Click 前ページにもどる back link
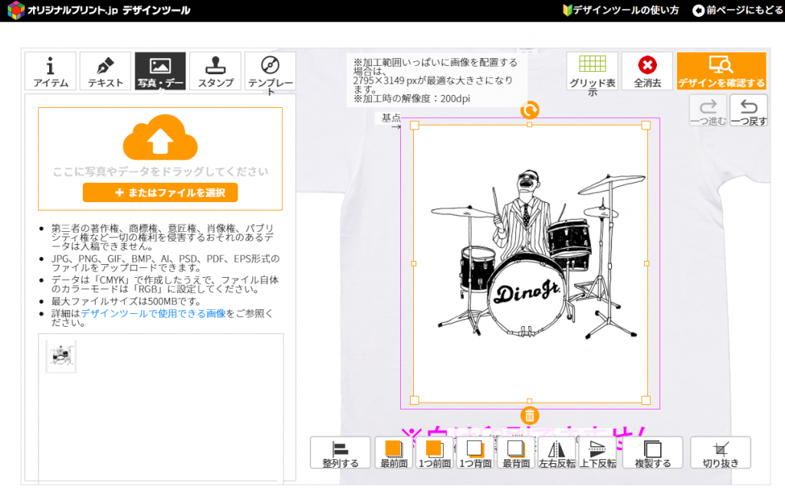The image size is (785, 496). pyautogui.click(x=737, y=10)
